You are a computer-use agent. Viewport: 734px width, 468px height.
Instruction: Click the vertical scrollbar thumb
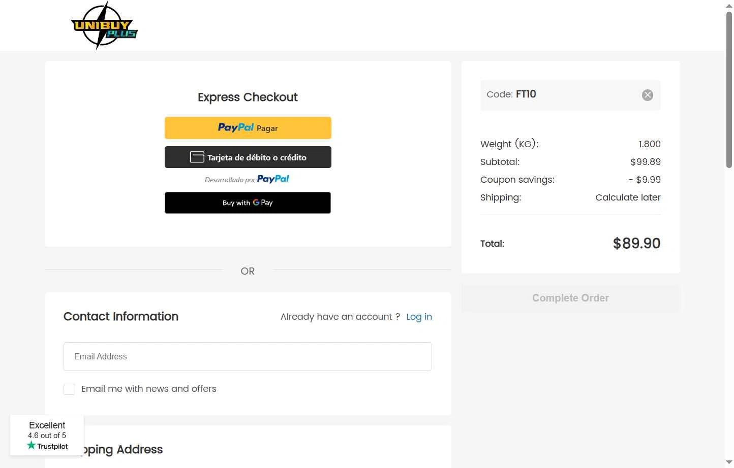[729, 90]
